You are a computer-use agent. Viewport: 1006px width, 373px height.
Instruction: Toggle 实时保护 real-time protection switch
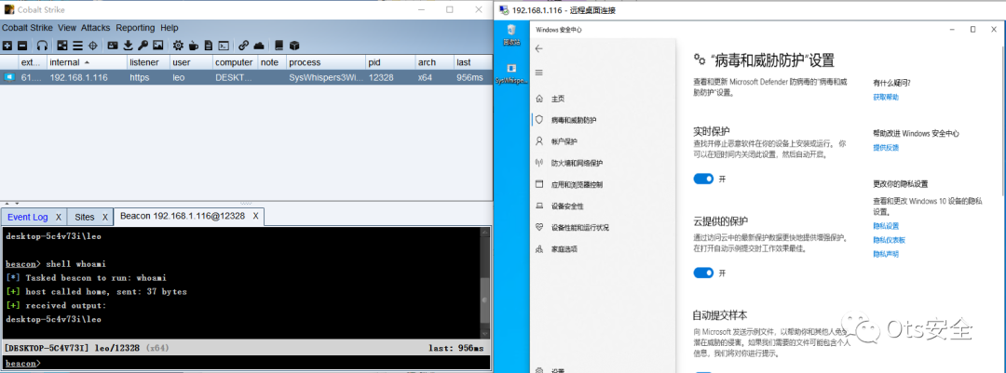pos(703,179)
